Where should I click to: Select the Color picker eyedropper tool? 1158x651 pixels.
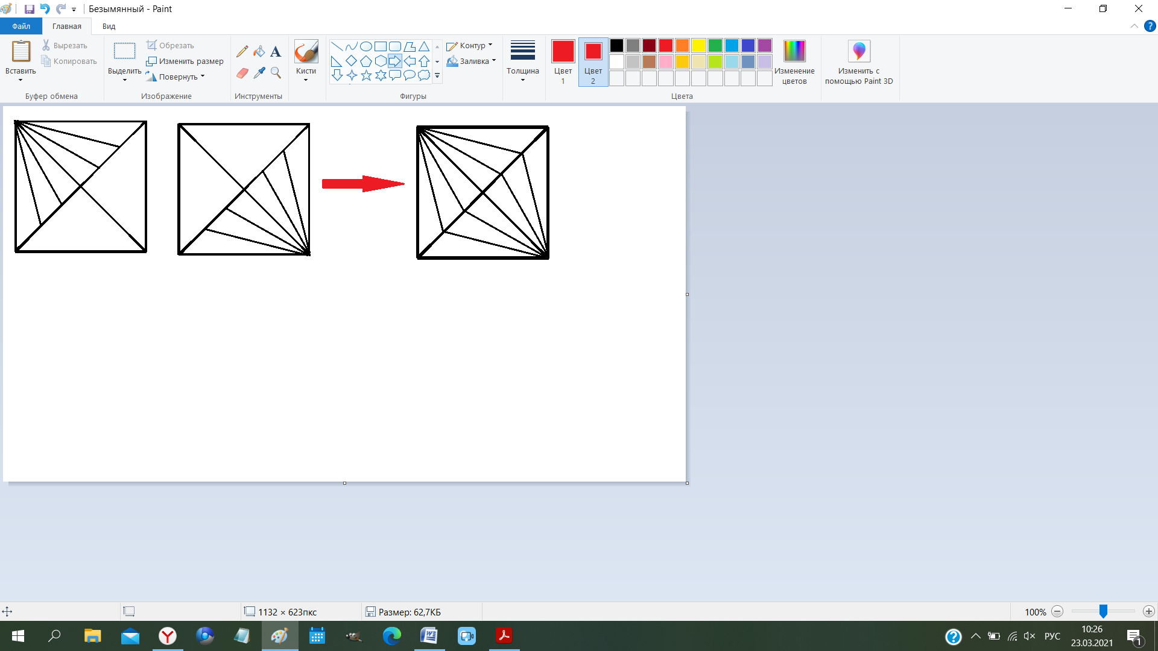tap(259, 73)
